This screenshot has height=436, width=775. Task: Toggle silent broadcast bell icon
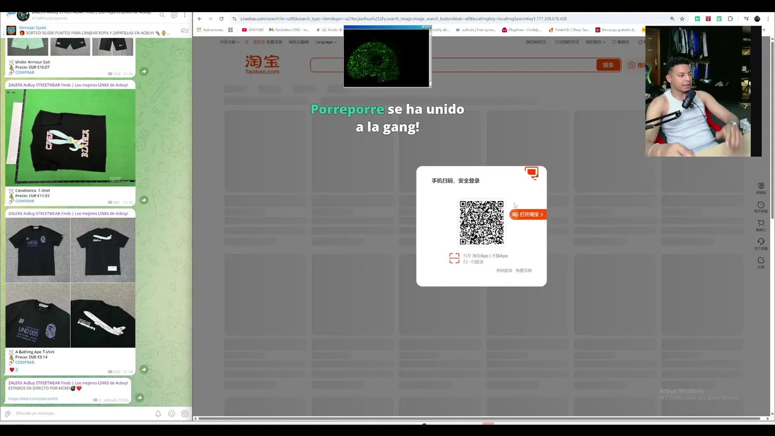pos(158,414)
